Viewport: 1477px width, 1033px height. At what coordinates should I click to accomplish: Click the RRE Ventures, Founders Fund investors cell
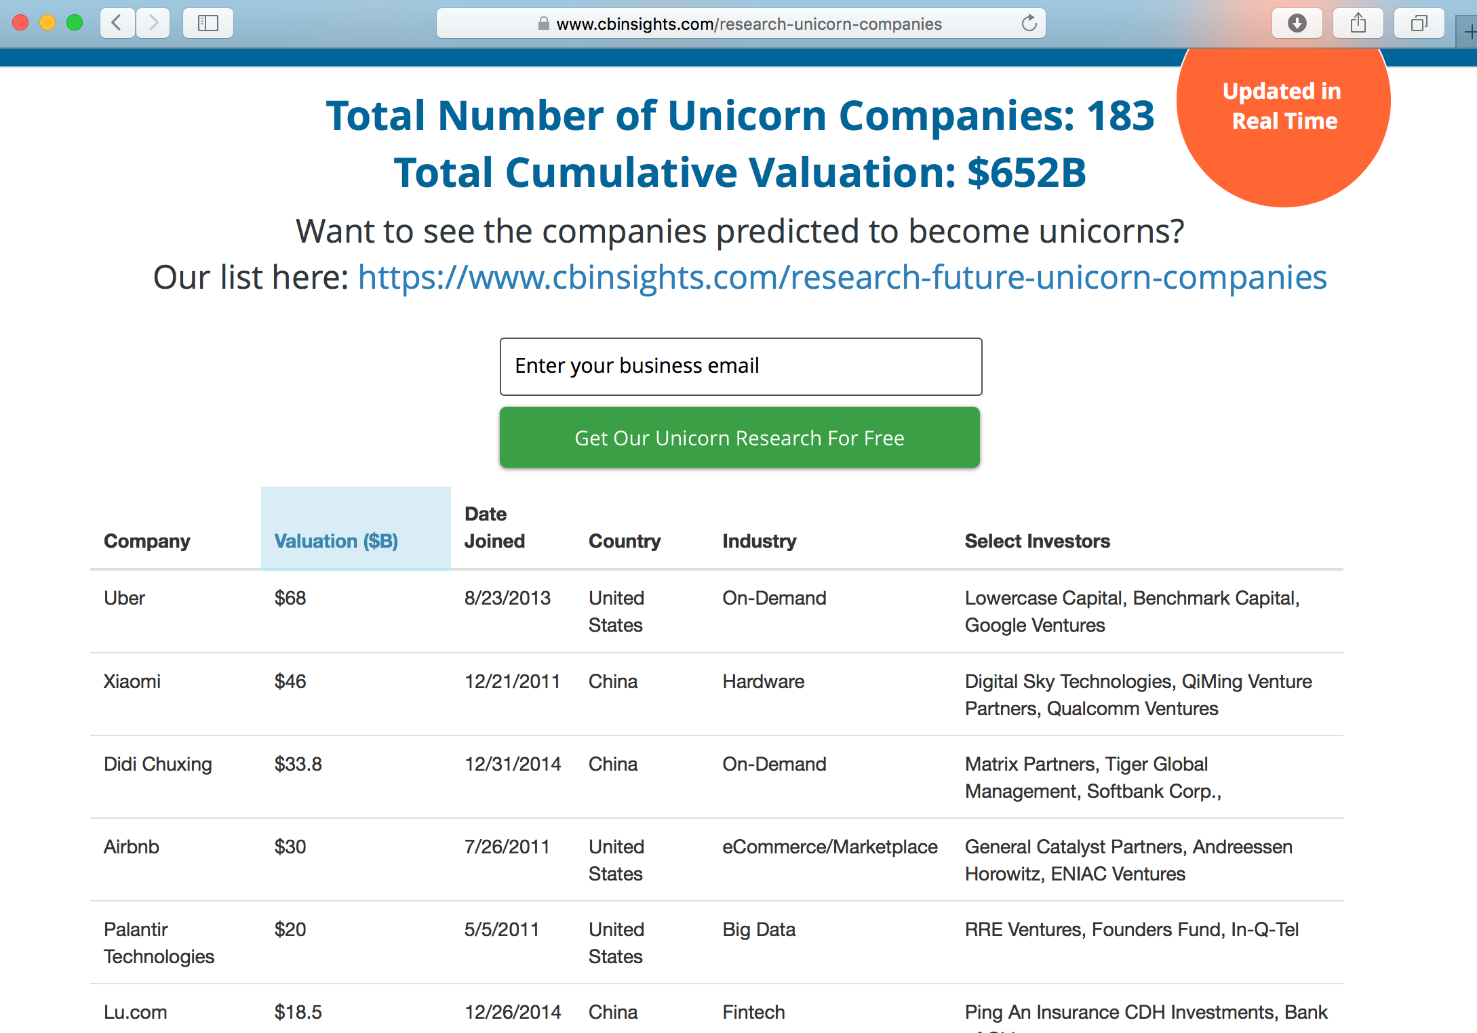coord(1132,929)
